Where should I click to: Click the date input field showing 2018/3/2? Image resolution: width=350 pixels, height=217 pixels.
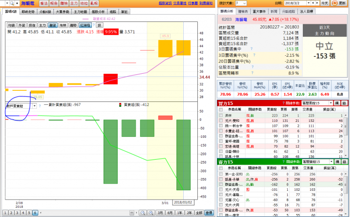pyautogui.click(x=296, y=3)
